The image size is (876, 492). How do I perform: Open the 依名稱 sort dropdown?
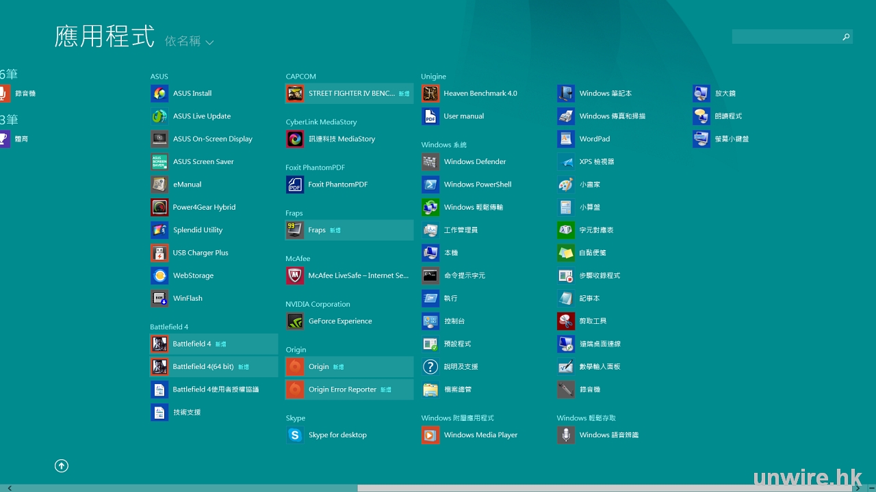pyautogui.click(x=183, y=42)
